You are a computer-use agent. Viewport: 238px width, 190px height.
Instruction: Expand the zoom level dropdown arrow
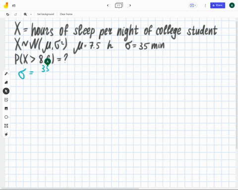(x=31, y=14)
